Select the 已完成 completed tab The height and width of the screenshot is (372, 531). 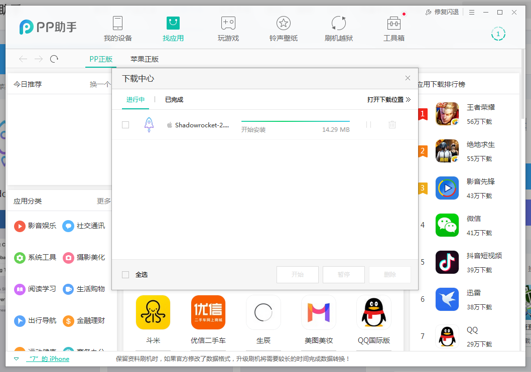[x=174, y=99]
